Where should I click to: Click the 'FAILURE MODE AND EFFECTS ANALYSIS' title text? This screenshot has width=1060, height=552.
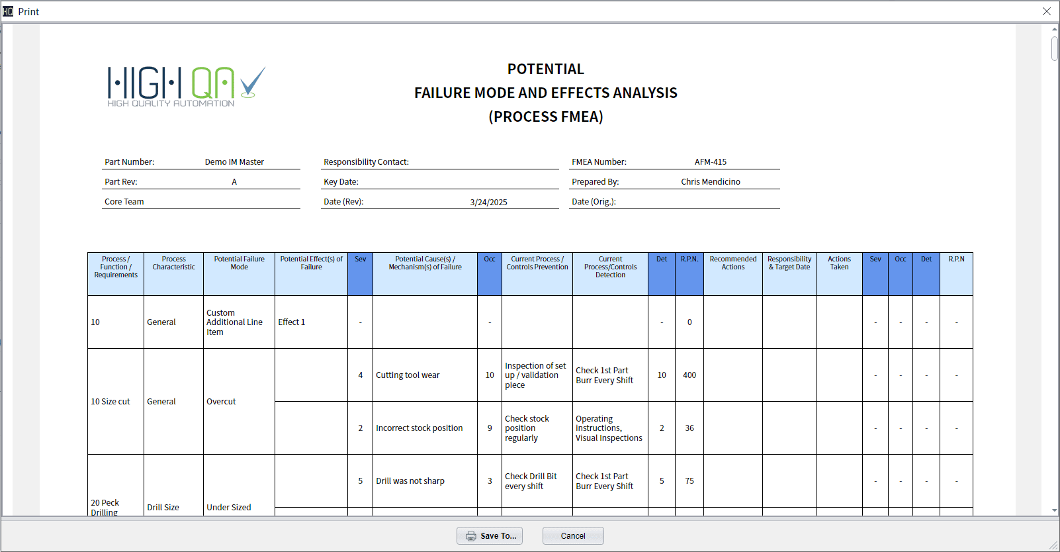coord(546,93)
